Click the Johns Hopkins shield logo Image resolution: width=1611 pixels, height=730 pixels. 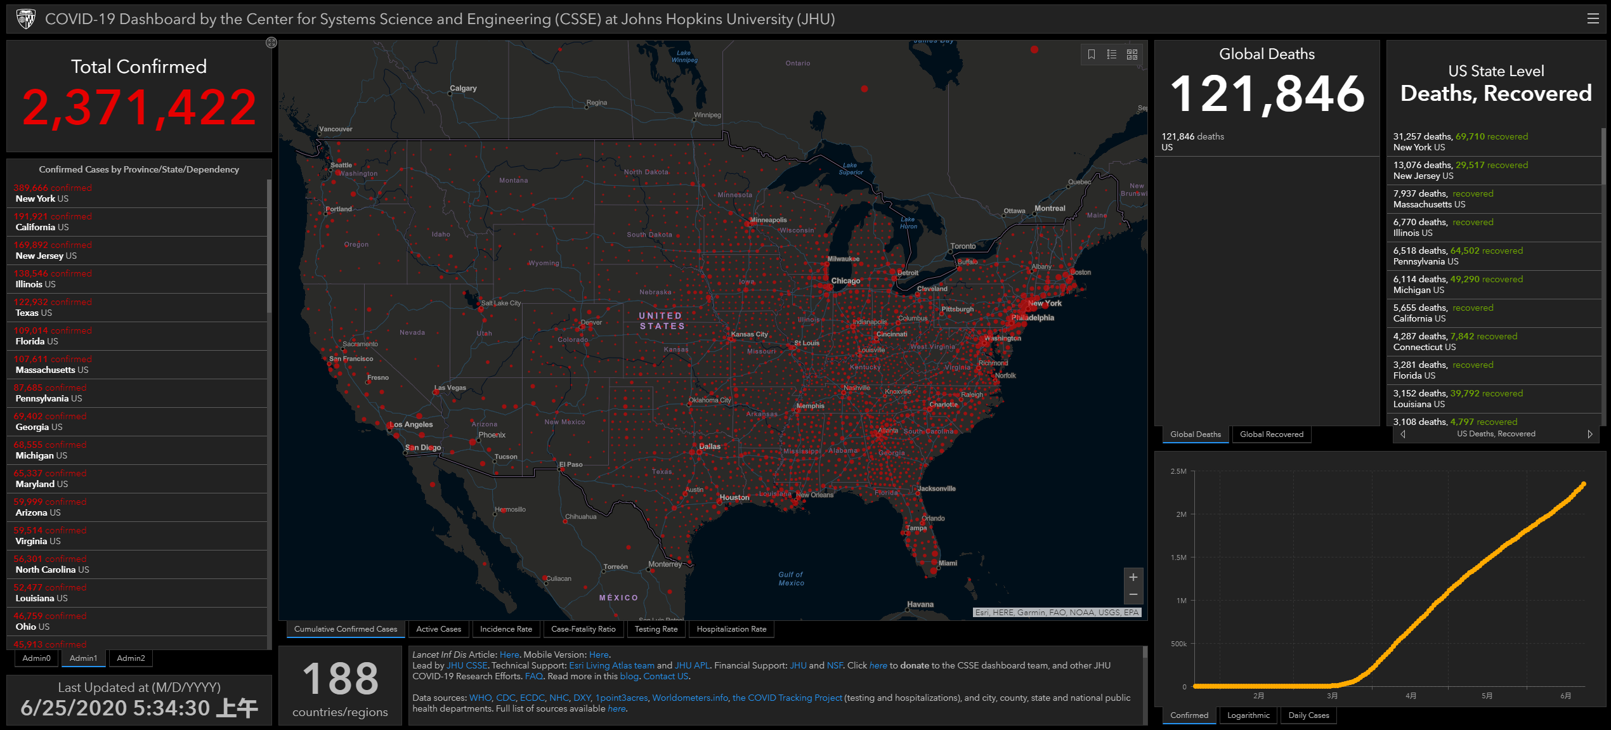(26, 19)
